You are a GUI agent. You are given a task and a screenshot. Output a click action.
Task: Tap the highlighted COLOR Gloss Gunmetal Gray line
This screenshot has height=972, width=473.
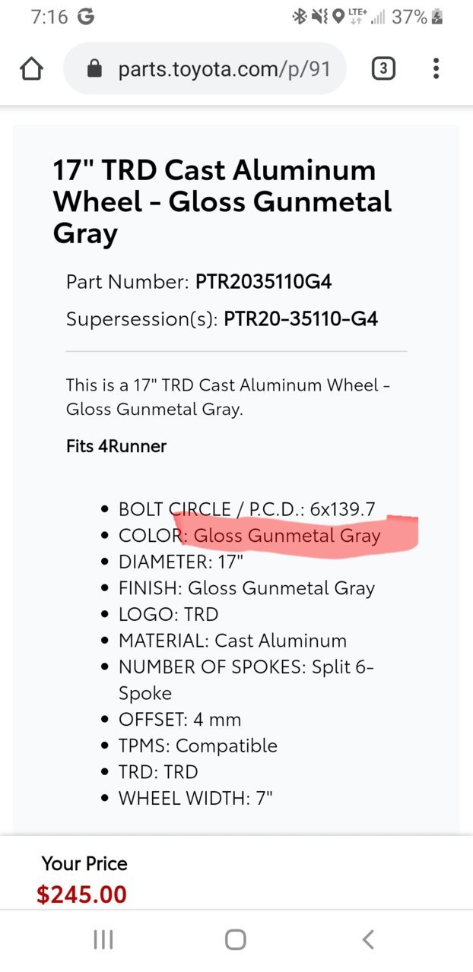[x=249, y=536]
